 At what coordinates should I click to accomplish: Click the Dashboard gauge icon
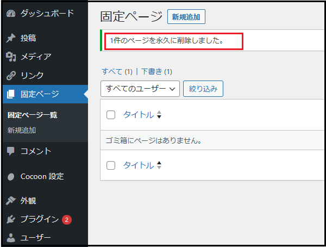coord(11,14)
